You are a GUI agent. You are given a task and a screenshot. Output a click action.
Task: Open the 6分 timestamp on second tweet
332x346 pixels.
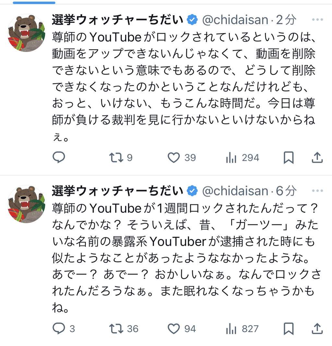(x=286, y=191)
